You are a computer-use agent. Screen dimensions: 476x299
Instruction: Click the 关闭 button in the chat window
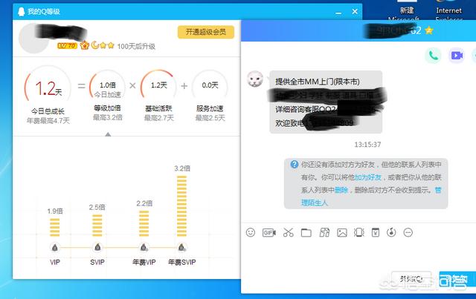pos(411,279)
